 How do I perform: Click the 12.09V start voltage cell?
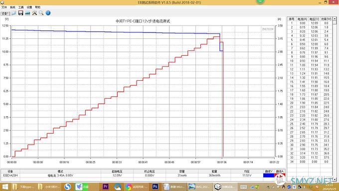[x=117, y=175]
